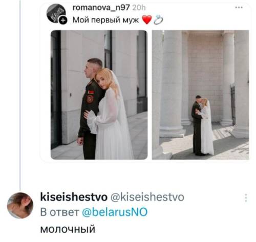This screenshot has height=242, width=256.
Task: Click the red heart emoji in caption
Action: (x=146, y=20)
